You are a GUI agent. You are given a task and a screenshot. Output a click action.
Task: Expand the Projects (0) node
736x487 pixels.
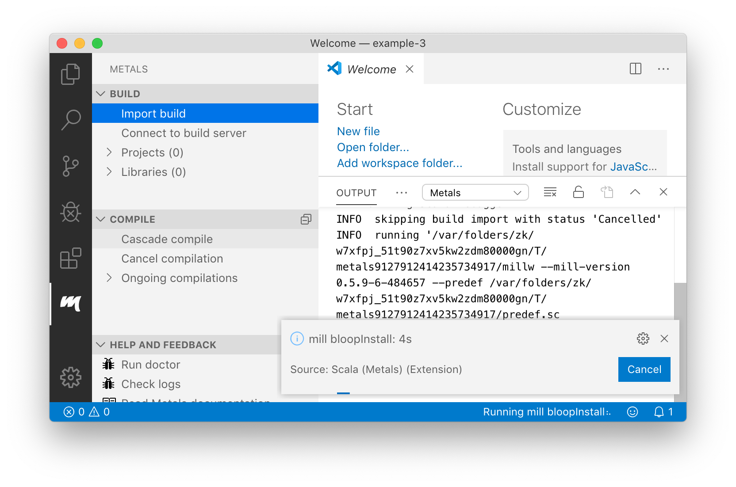[x=109, y=152]
